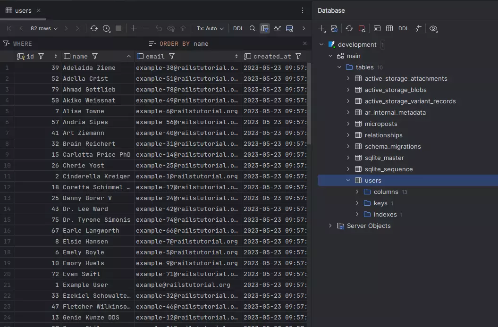Screen dimensions: 498x327
Task: Add a new row to the table
Action: [x=134, y=28]
